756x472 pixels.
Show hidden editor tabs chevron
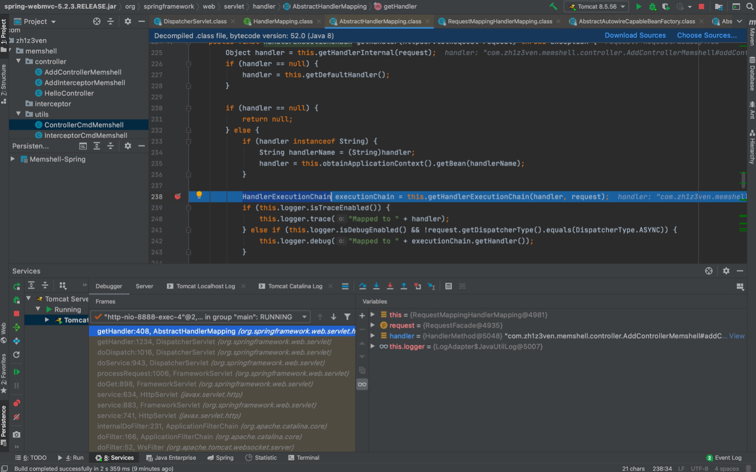pyautogui.click(x=739, y=21)
